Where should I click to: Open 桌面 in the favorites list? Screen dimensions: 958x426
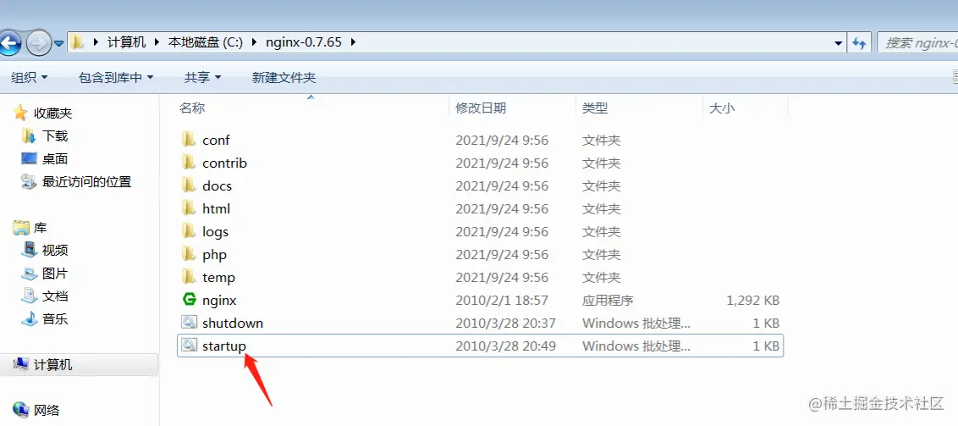[x=55, y=159]
